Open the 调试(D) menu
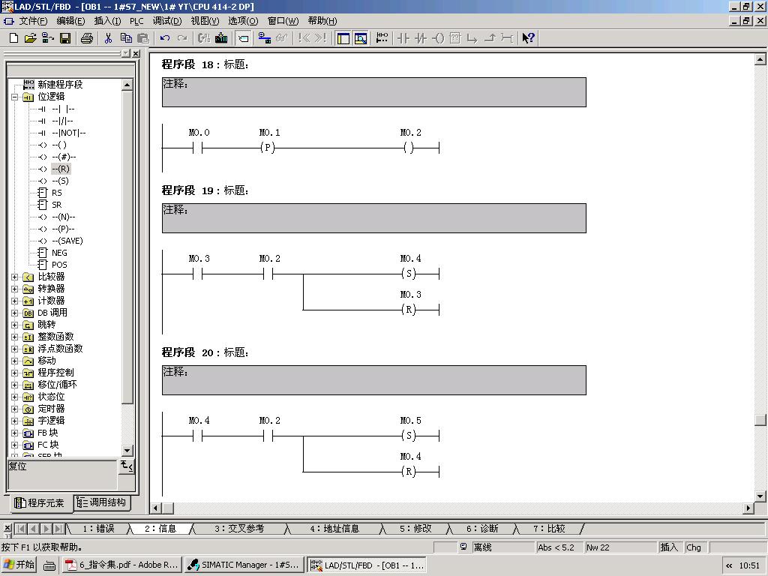 click(x=166, y=21)
